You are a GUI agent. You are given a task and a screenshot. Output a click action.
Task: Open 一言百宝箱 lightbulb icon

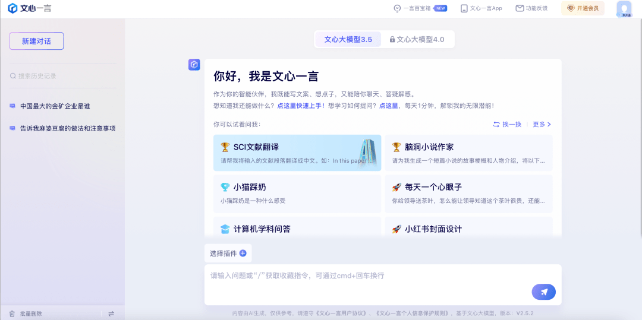click(396, 8)
